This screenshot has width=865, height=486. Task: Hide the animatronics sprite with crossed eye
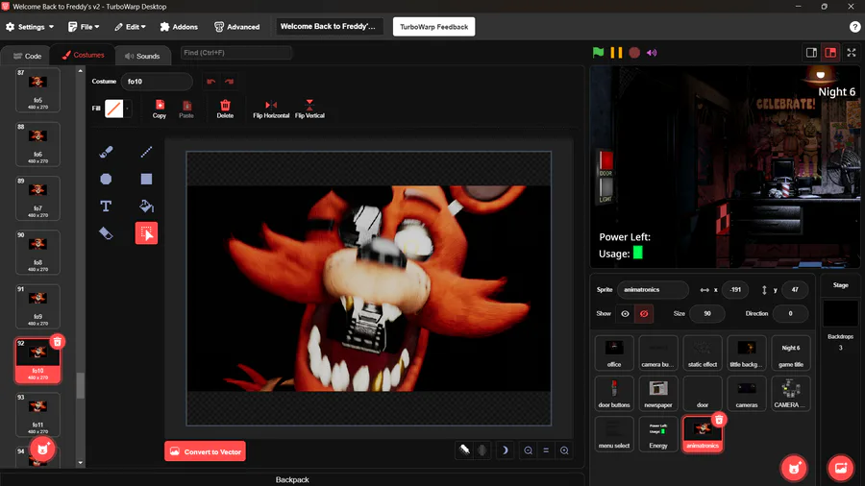(x=644, y=313)
